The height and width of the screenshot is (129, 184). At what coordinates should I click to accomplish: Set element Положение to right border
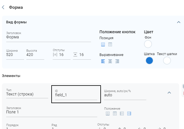[129, 114]
